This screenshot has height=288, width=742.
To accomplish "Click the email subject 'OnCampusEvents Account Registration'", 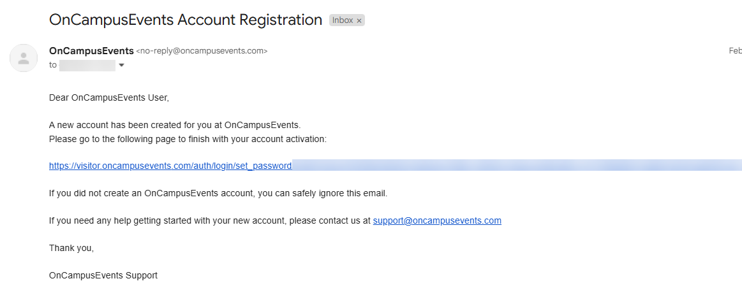I will pyautogui.click(x=186, y=20).
